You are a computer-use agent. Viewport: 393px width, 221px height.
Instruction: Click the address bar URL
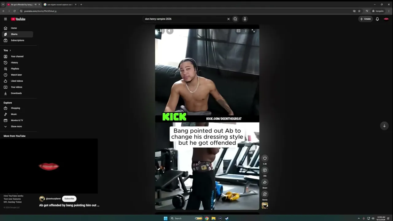(40, 11)
